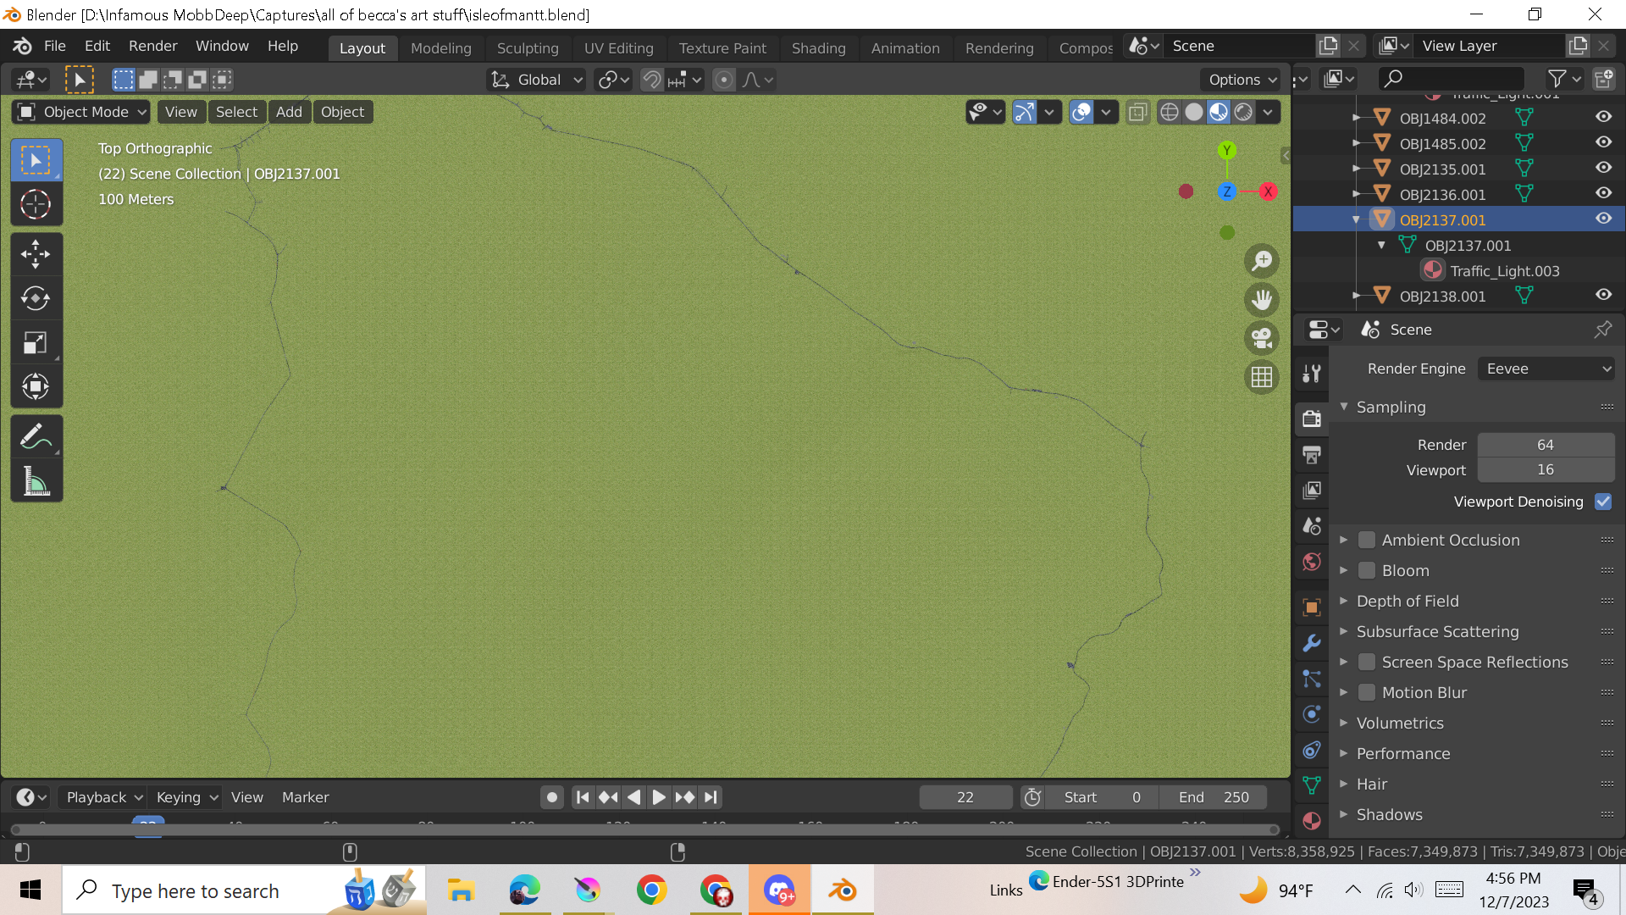Open the Modifier properties wrench tab

(x=1312, y=643)
